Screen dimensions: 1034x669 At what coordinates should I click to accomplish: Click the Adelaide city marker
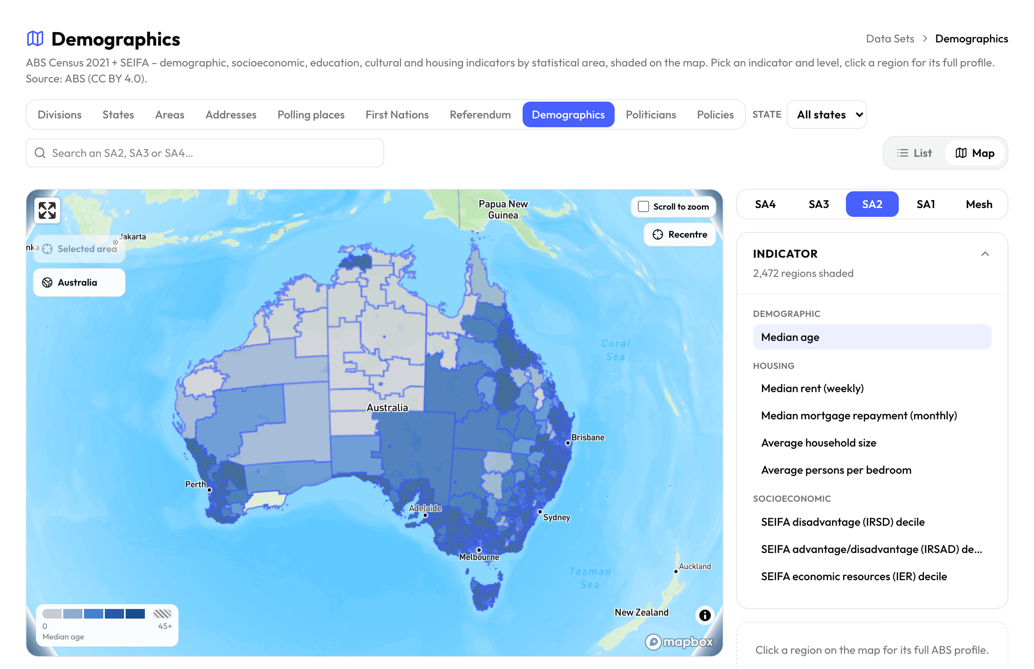tap(425, 516)
